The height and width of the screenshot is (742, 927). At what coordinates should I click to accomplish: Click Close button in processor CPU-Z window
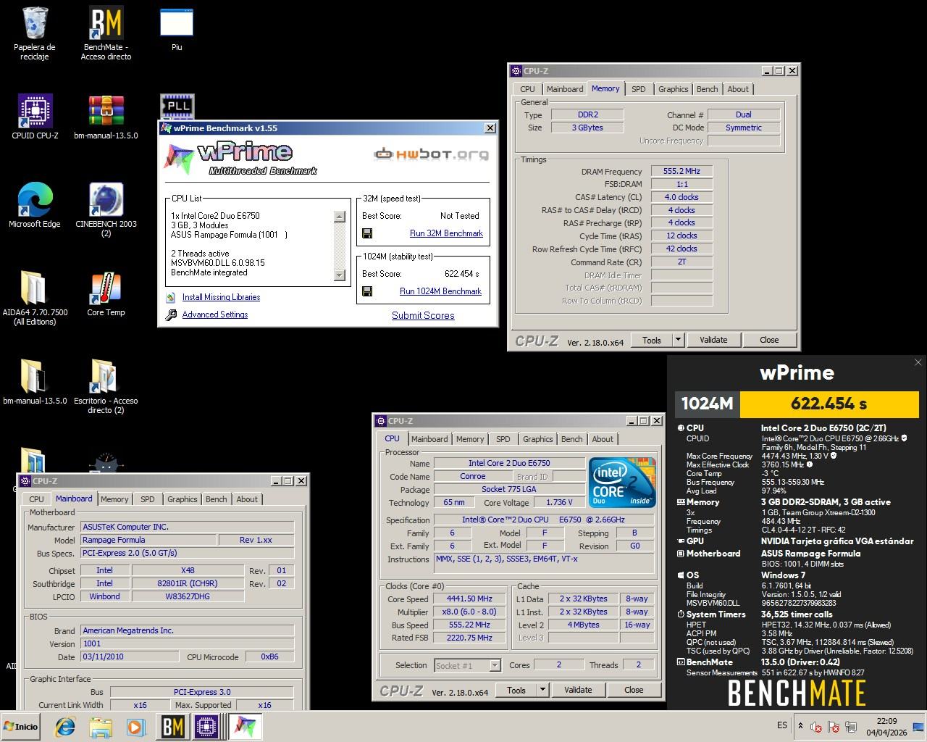click(634, 690)
